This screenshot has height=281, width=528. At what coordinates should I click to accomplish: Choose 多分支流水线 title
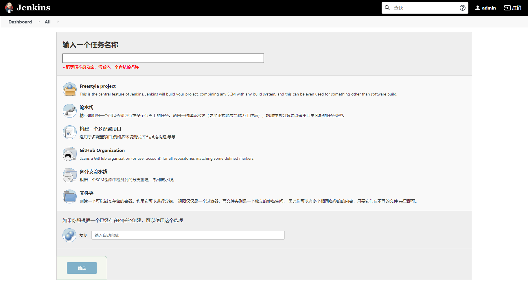(93, 172)
